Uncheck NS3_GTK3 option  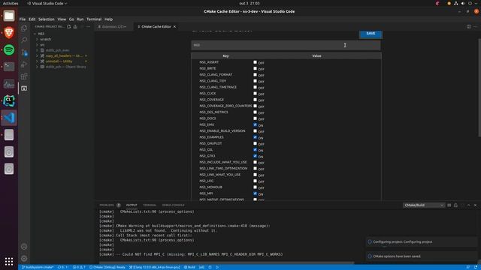point(255,156)
